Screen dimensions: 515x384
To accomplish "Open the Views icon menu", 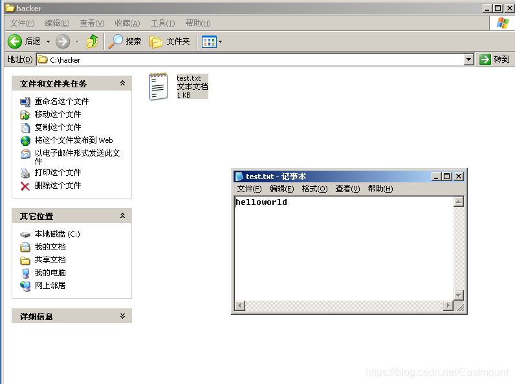I will 209,41.
